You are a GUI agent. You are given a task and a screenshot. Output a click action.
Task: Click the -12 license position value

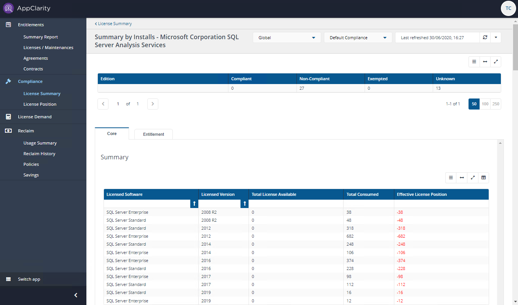tap(400, 301)
